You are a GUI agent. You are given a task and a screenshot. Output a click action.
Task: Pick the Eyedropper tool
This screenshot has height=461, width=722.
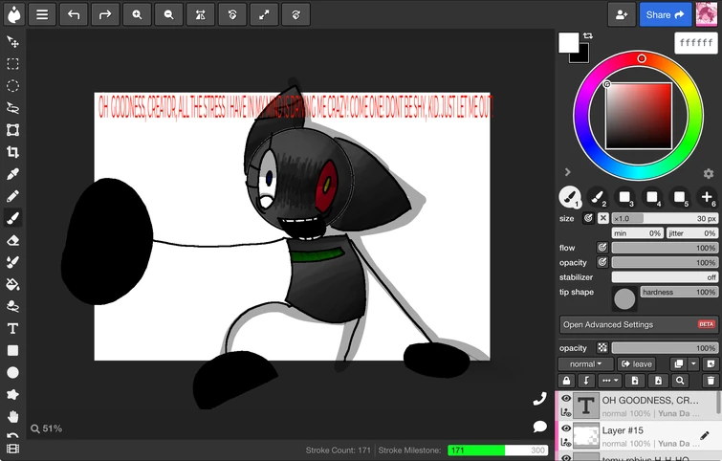point(13,174)
